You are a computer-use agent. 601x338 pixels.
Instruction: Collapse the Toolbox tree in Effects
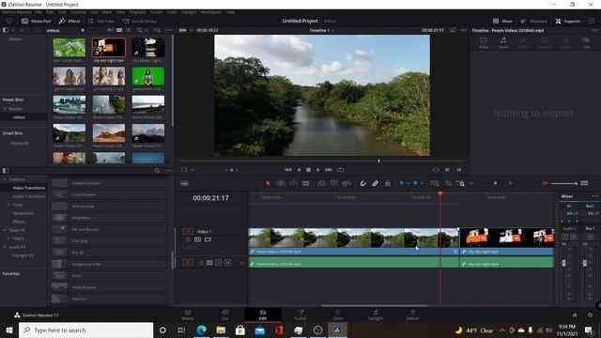pyautogui.click(x=5, y=179)
